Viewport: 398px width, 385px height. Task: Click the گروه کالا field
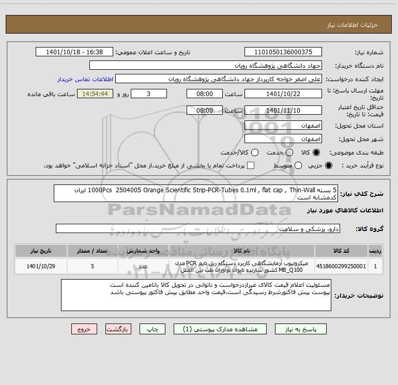198,228
